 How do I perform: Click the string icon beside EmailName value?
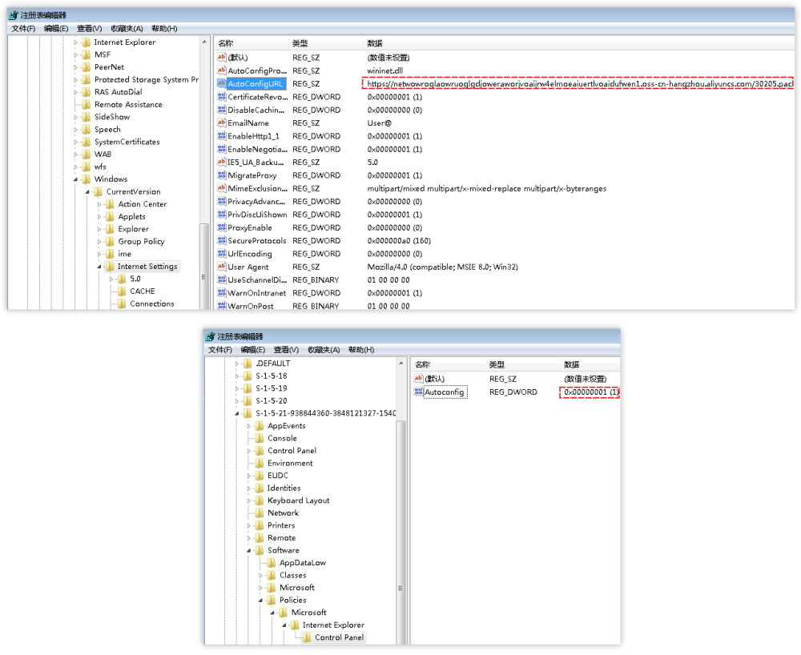point(222,123)
